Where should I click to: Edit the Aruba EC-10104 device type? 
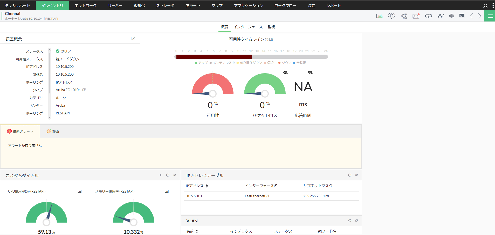click(84, 90)
